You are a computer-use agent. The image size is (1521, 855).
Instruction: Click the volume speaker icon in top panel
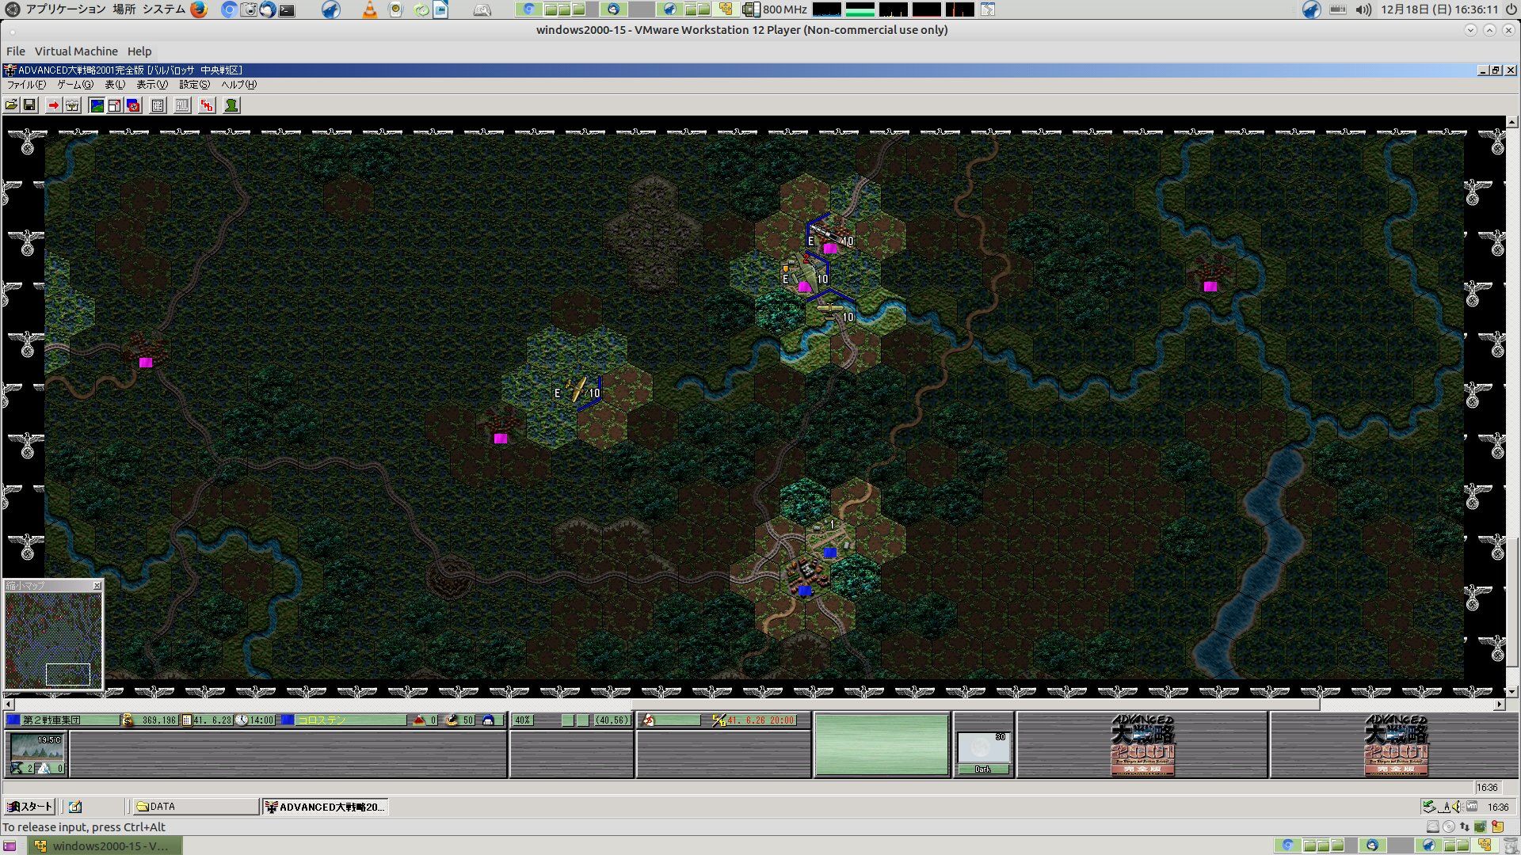[x=1363, y=9]
